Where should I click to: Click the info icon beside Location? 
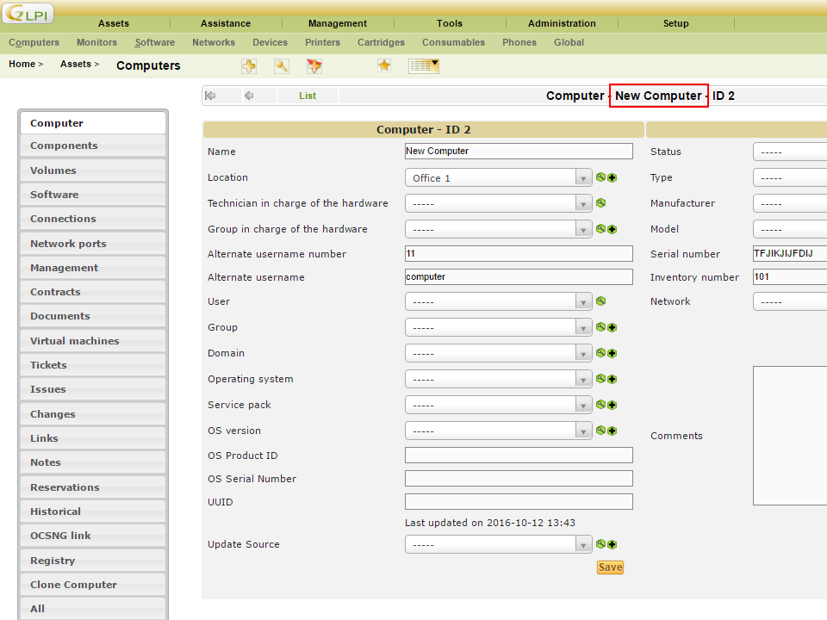tap(600, 177)
